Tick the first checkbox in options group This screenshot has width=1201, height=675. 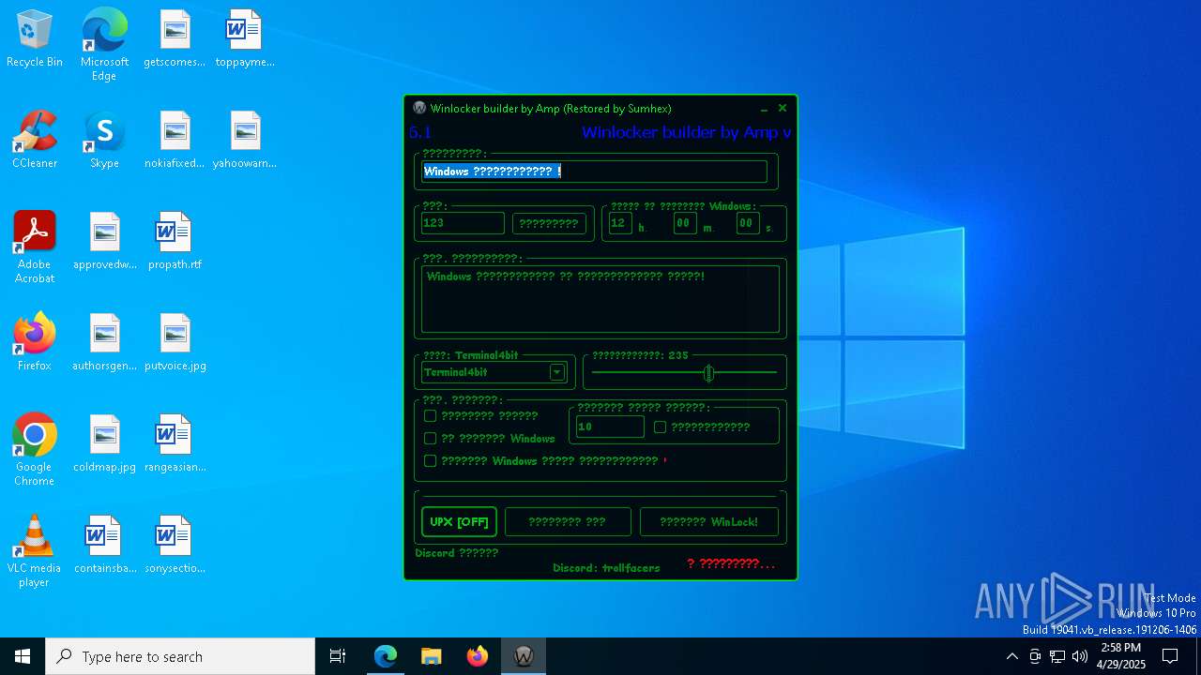(x=430, y=416)
